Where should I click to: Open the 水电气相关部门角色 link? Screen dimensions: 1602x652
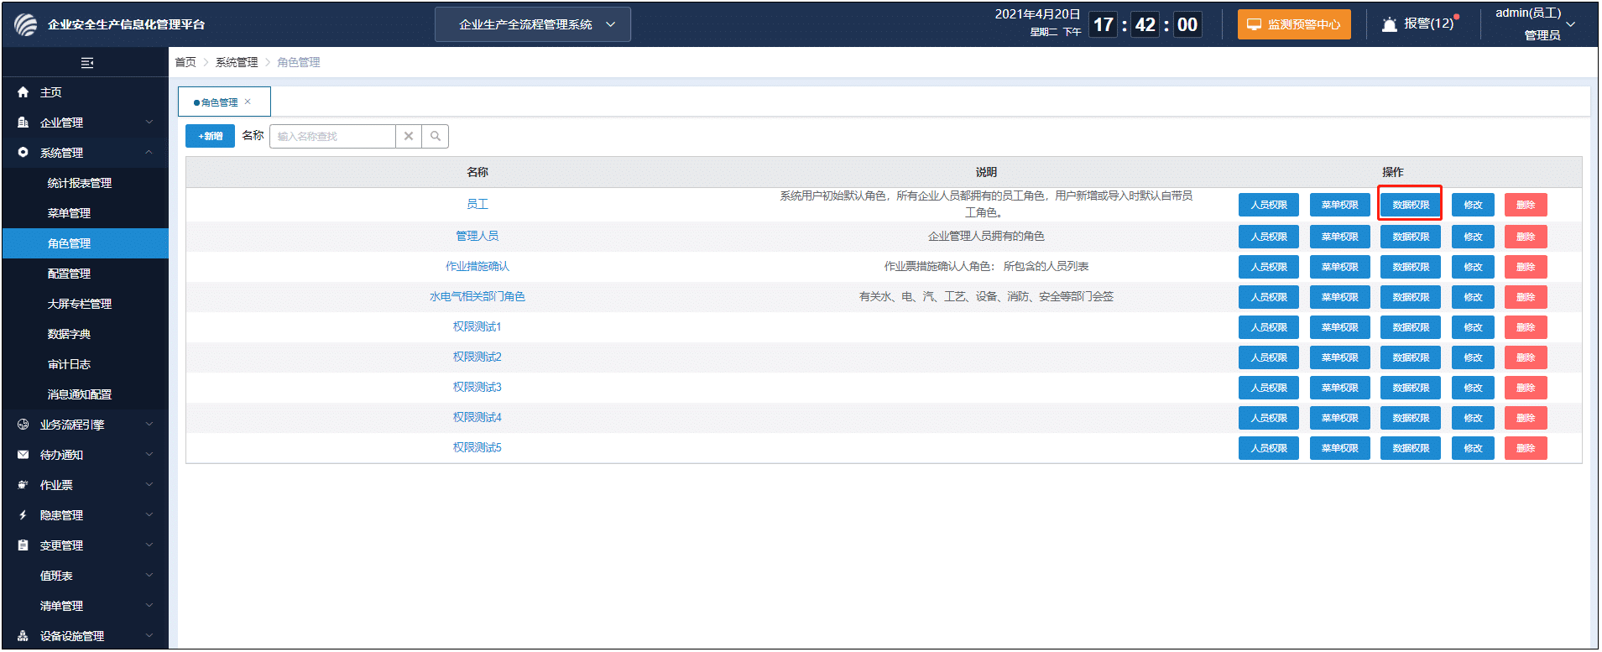pyautogui.click(x=477, y=296)
